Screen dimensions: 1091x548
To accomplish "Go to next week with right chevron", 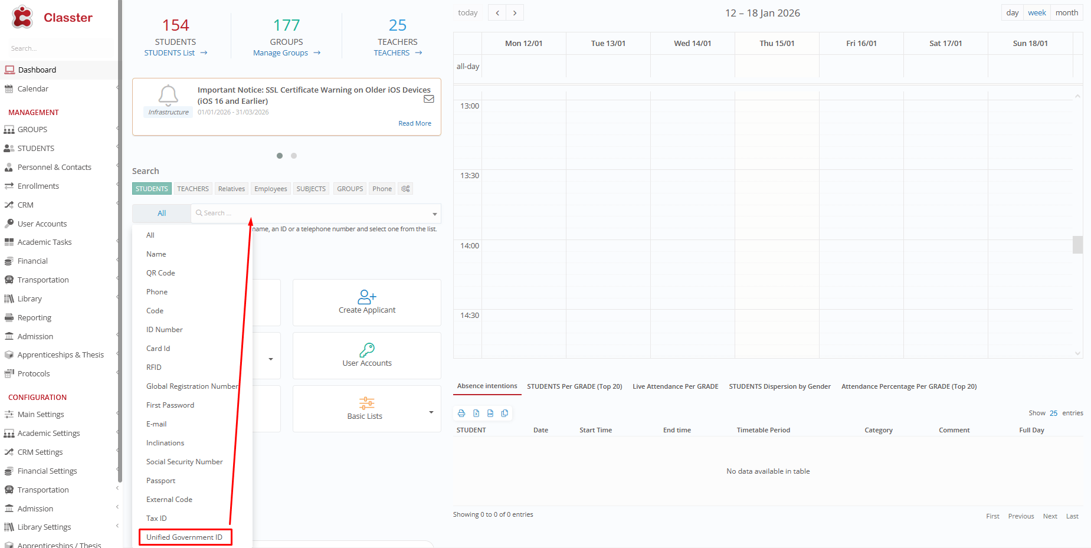I will [515, 13].
